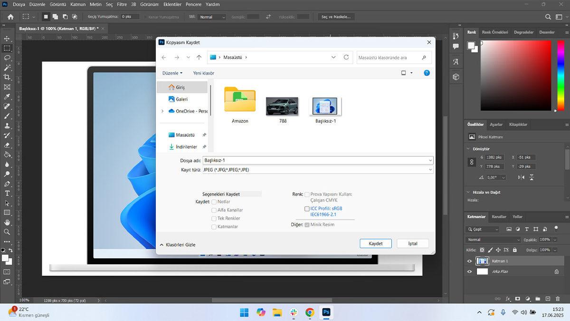Open the Kayıt türü format dropdown
This screenshot has height=321, width=570.
click(x=318, y=170)
